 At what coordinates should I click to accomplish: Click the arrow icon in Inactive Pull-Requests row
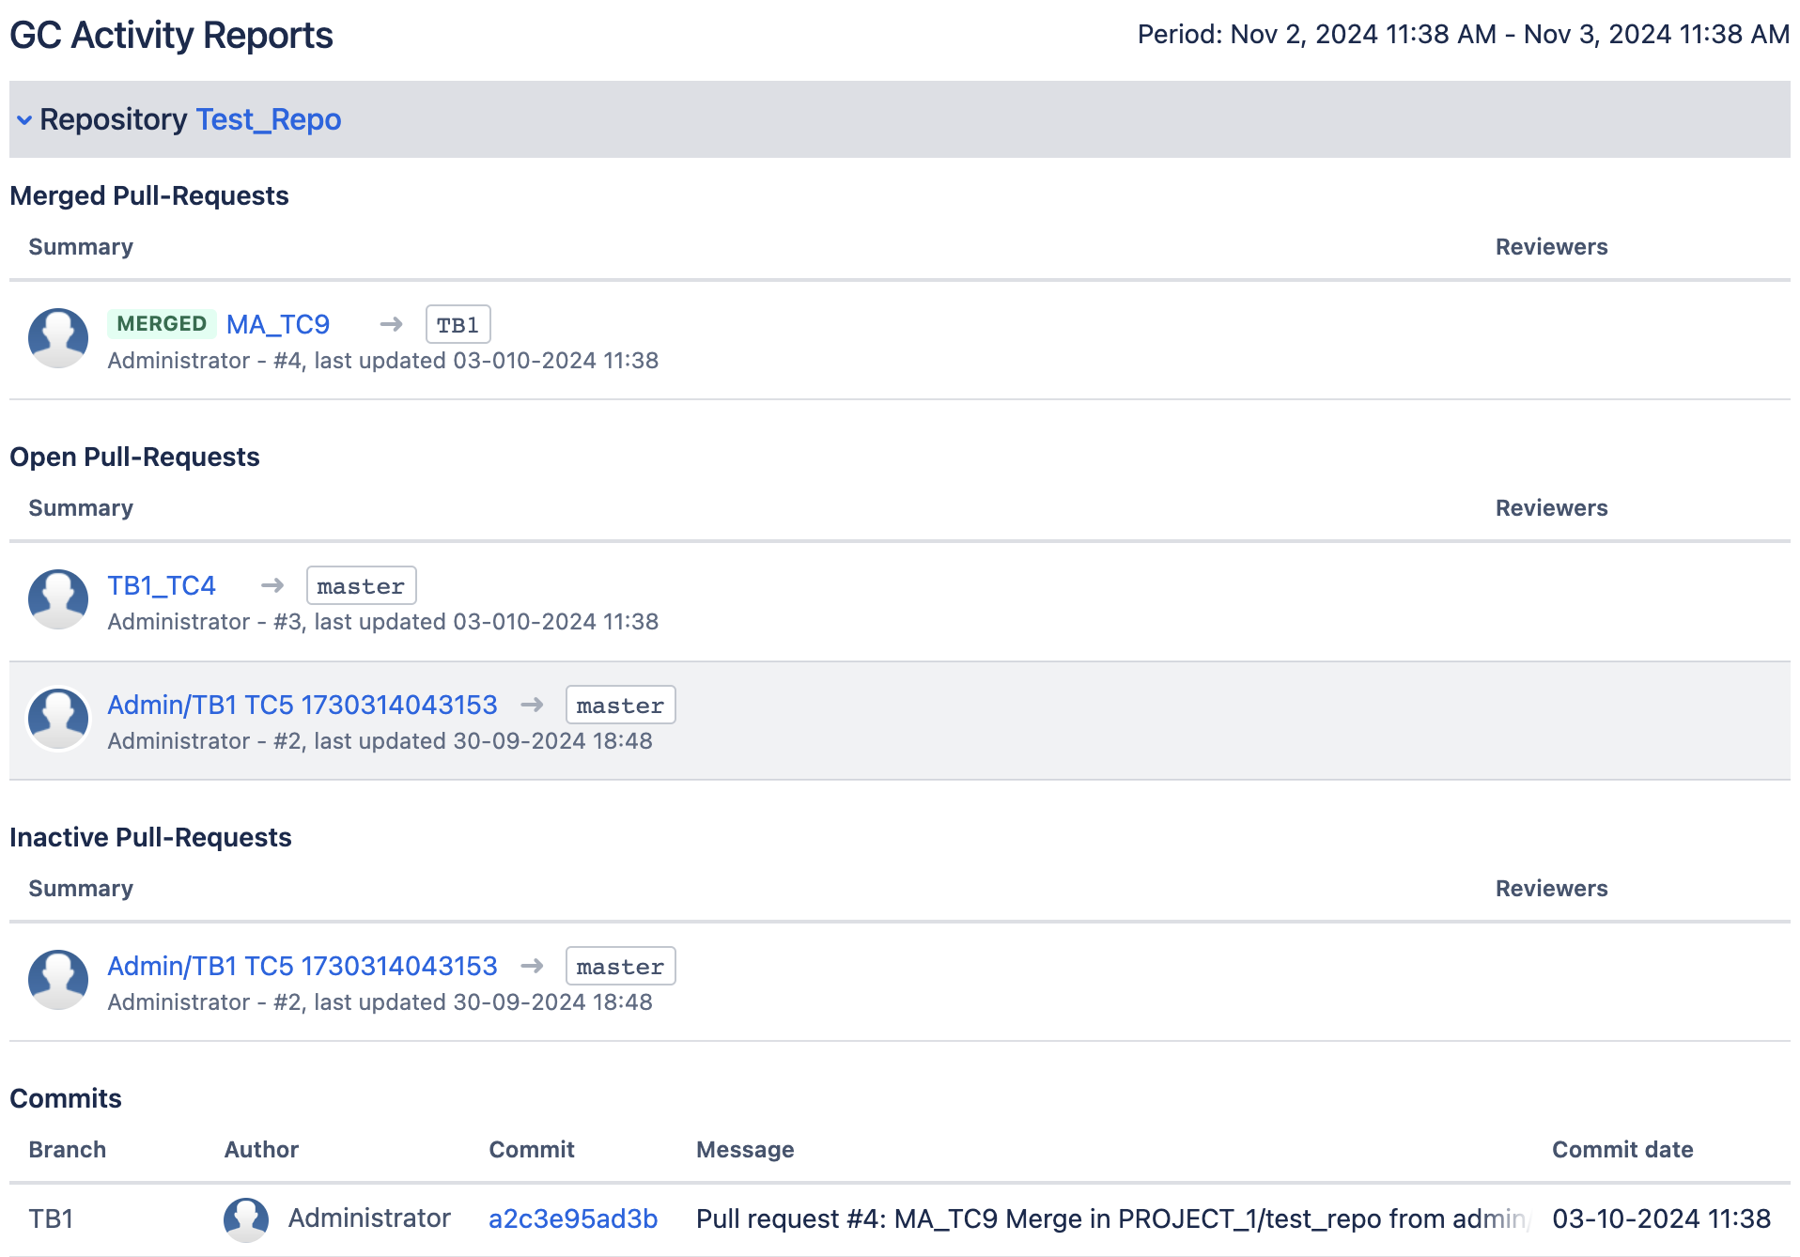(x=532, y=967)
